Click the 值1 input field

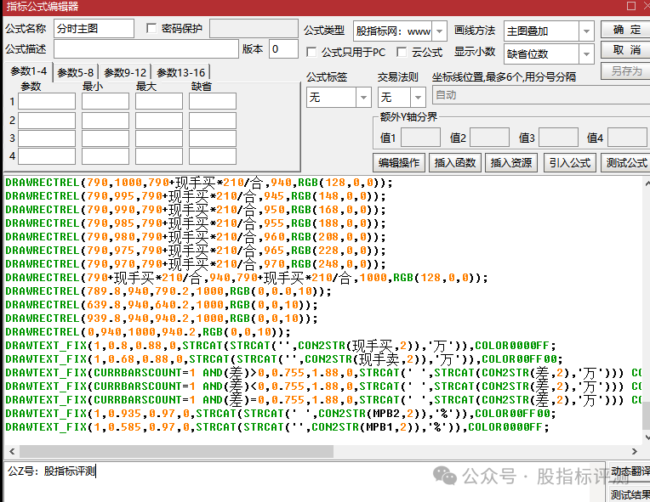(420, 137)
